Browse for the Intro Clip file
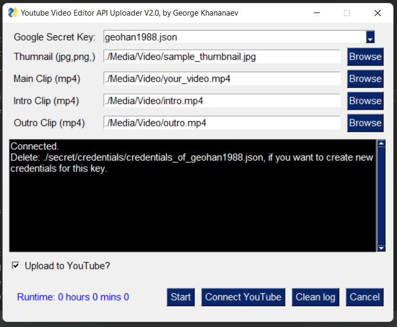Viewport: 397px width, 327px height. tap(365, 100)
